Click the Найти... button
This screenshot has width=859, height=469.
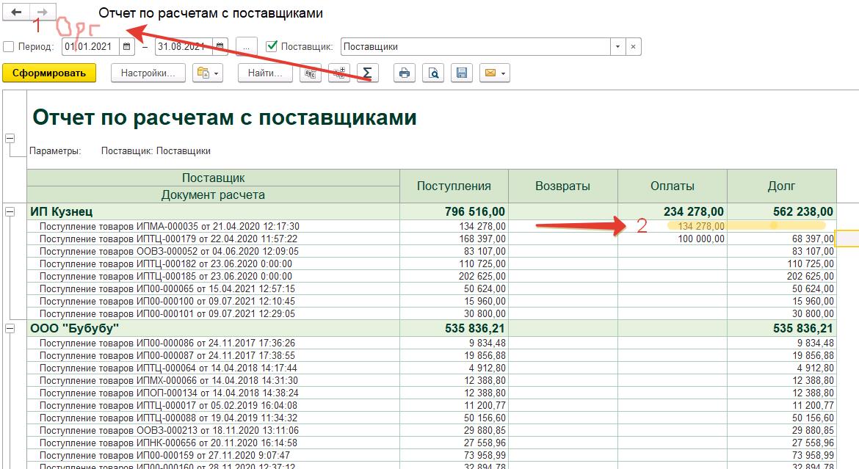265,73
